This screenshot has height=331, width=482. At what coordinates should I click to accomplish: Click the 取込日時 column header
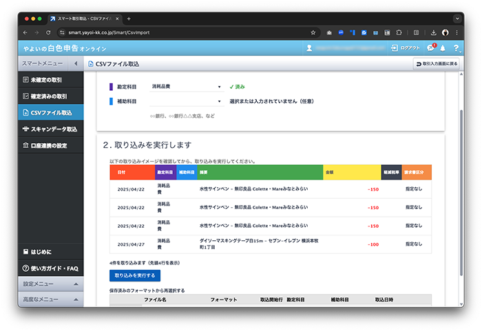point(384,299)
